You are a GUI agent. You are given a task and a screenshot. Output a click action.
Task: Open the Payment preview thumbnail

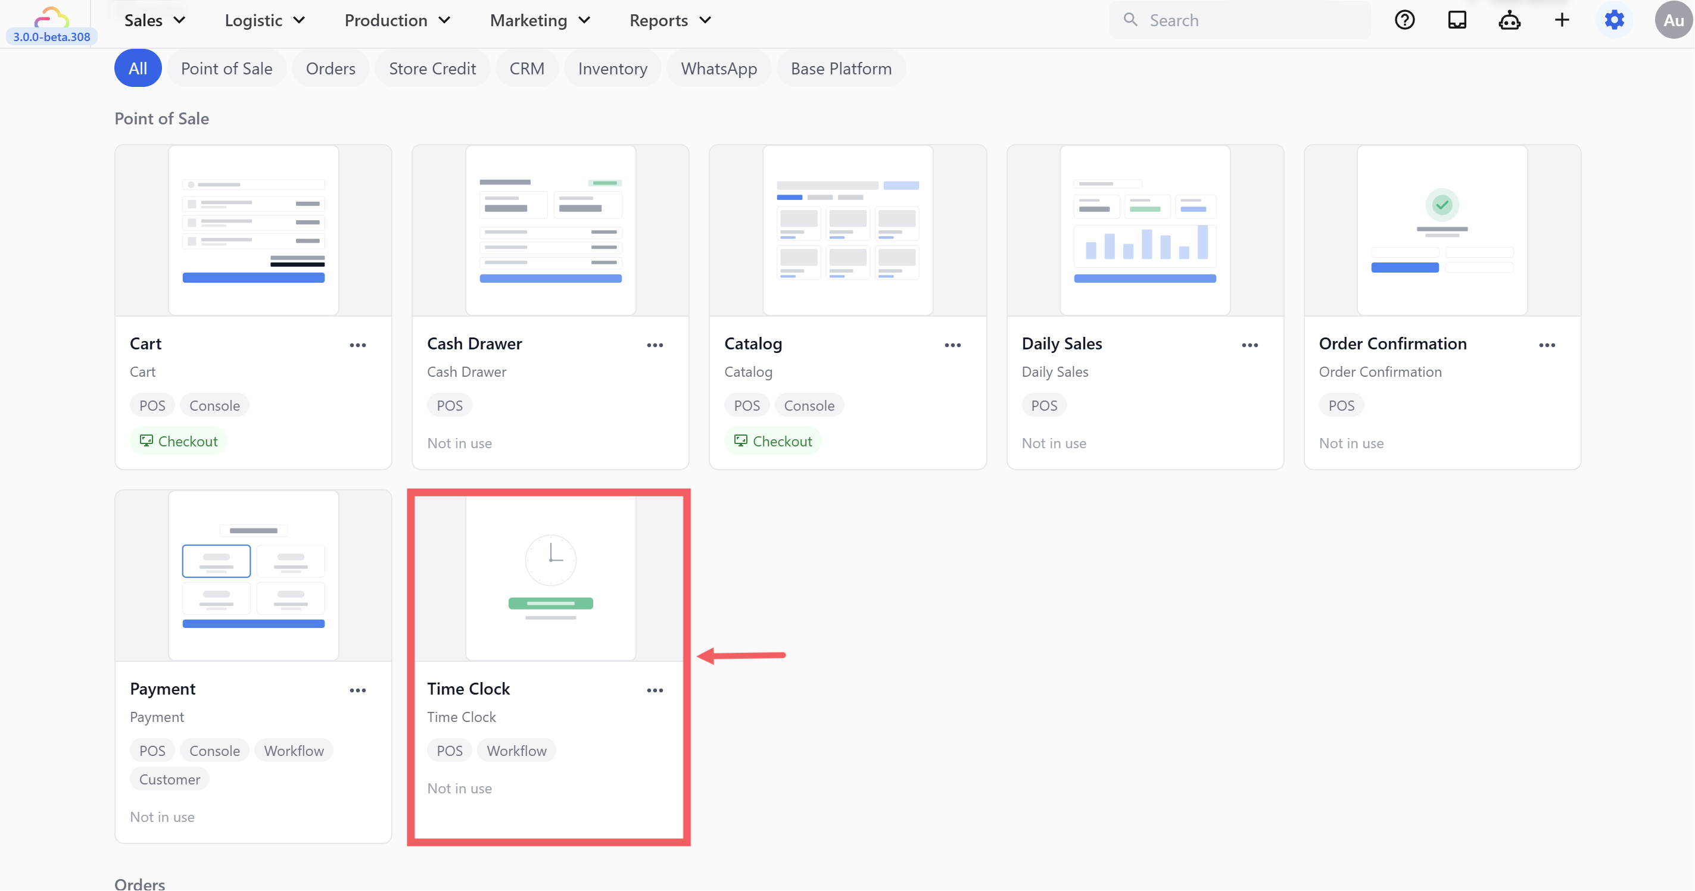pyautogui.click(x=253, y=576)
